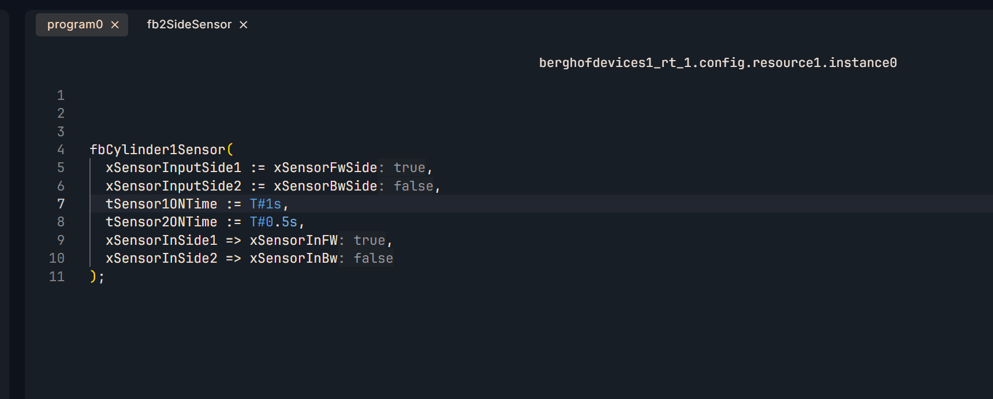Screen dimensions: 993x399
Task: Click the berghofdevices1_rt_1 instance path label
Action: pos(718,63)
